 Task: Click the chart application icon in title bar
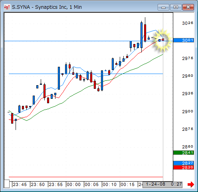point(7,7)
